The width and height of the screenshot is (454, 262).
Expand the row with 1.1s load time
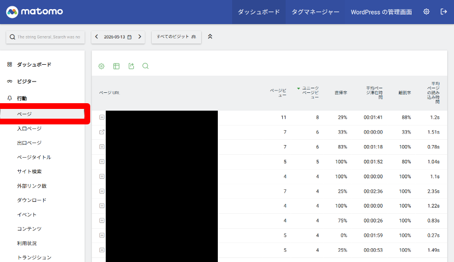pos(102,176)
